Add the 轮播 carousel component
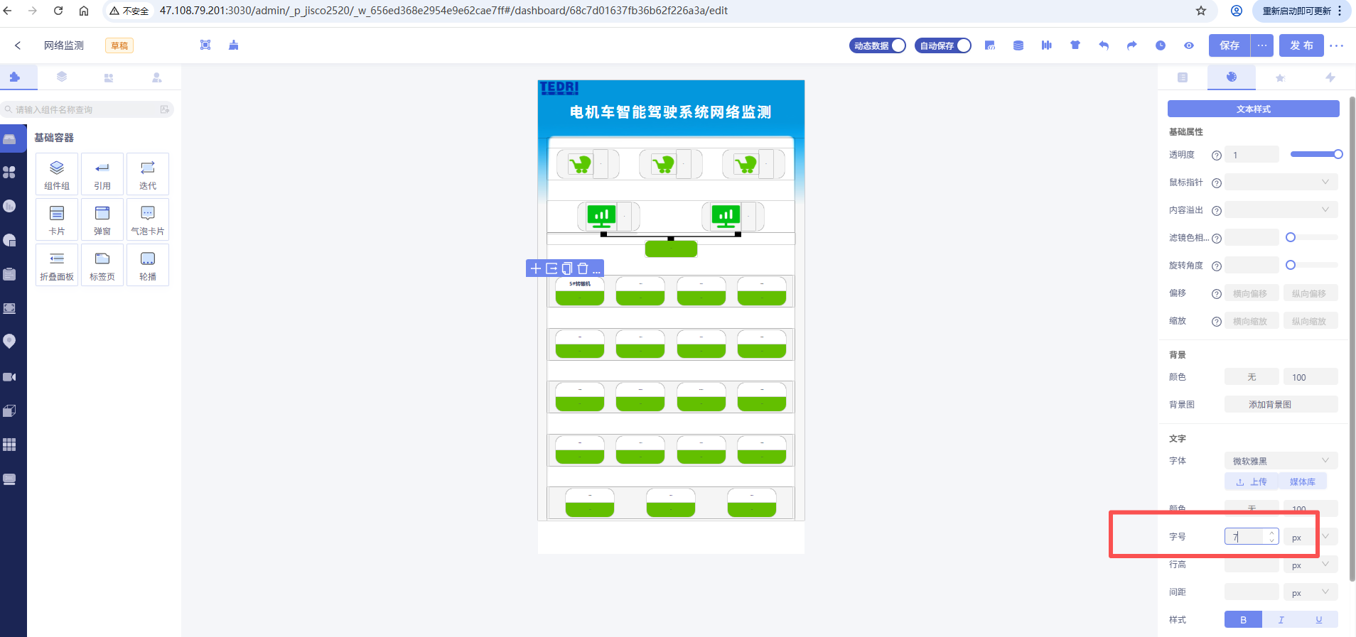This screenshot has width=1356, height=637. [148, 265]
